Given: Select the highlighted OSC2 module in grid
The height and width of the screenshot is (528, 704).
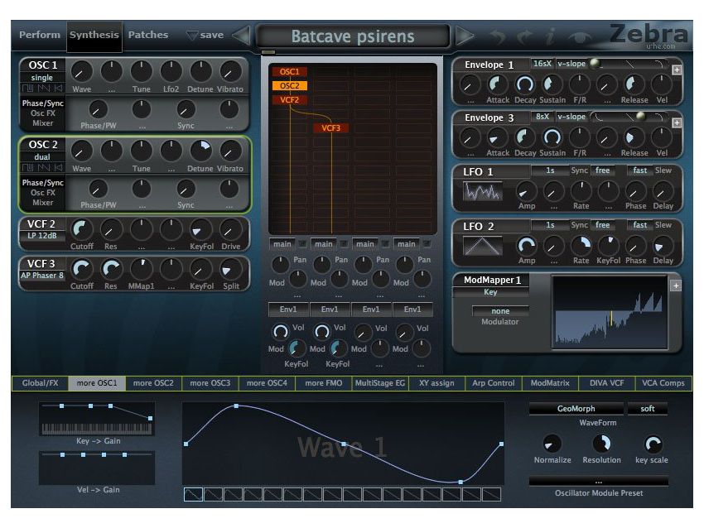Looking at the screenshot, I should (x=290, y=86).
